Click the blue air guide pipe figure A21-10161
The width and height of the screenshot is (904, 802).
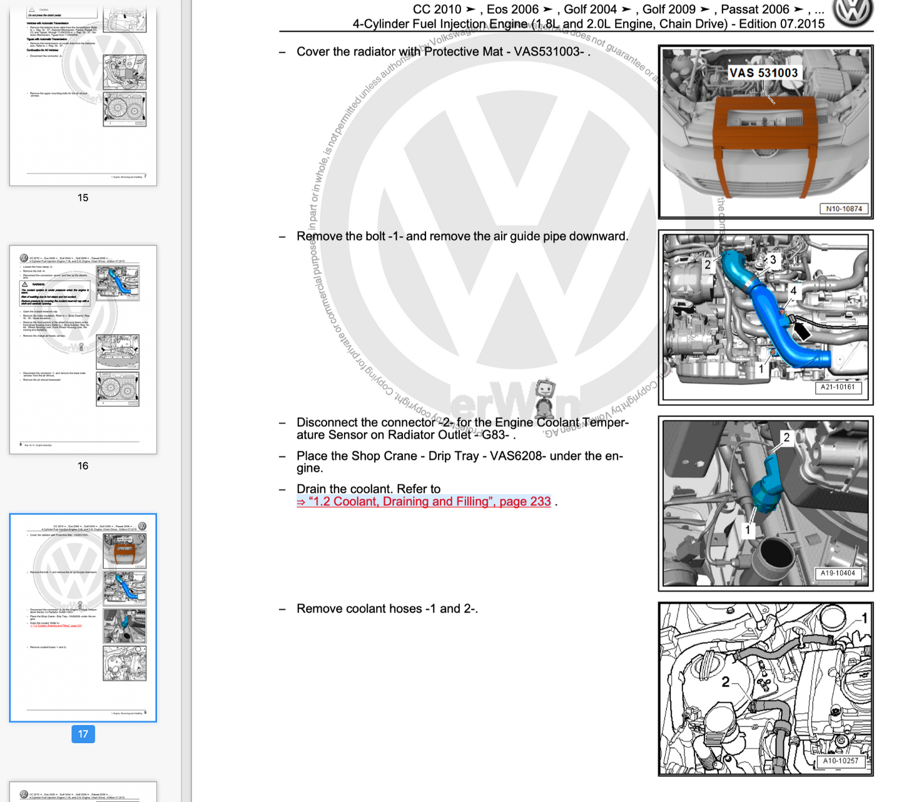pyautogui.click(x=765, y=317)
